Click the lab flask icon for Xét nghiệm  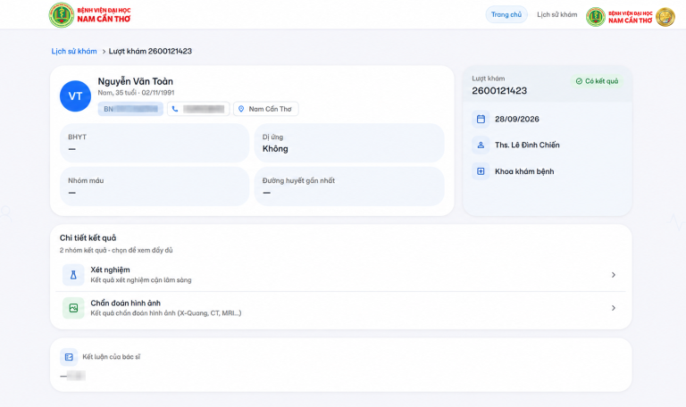(73, 275)
